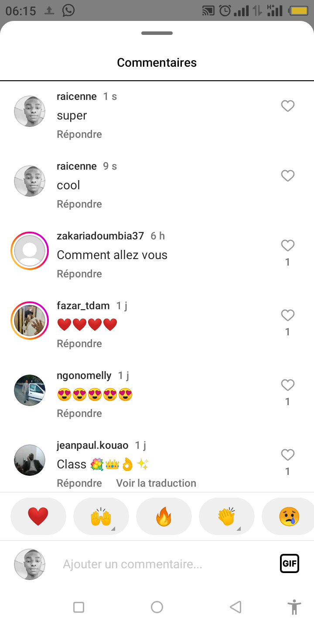This screenshot has height=628, width=314.
Task: View zakariadoumbia37's story from avatar
Action: [30, 251]
